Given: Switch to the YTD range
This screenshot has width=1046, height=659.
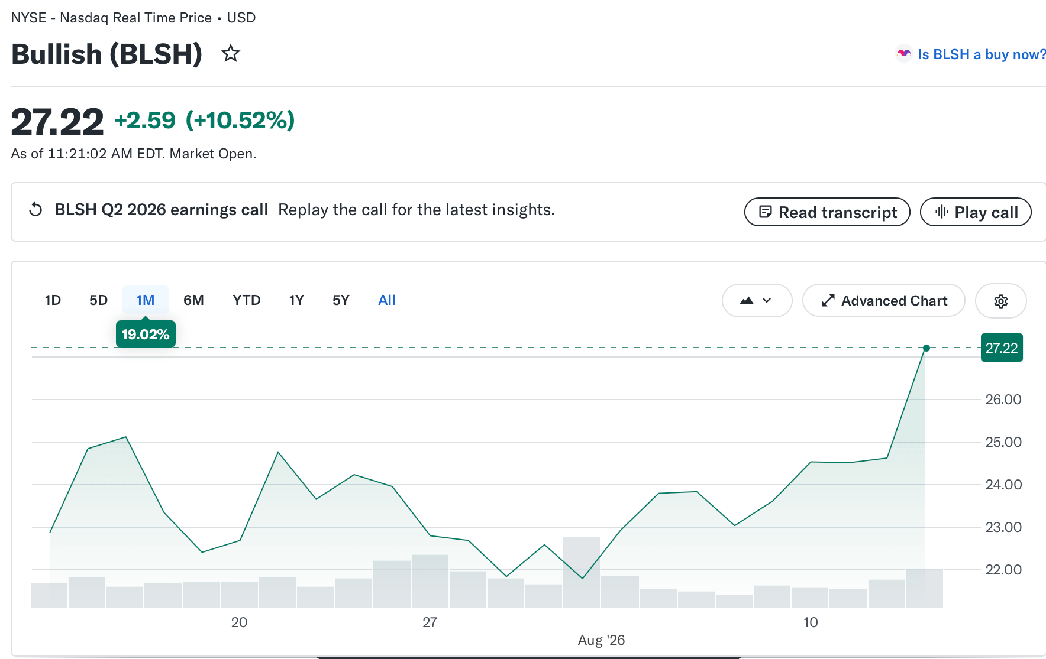Looking at the screenshot, I should click(247, 300).
